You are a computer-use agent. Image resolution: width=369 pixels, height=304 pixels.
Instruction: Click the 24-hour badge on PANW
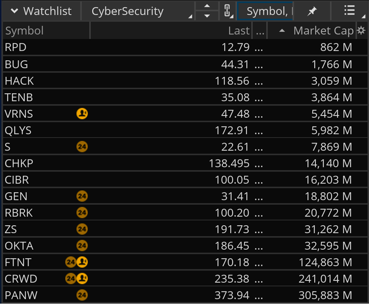point(82,295)
